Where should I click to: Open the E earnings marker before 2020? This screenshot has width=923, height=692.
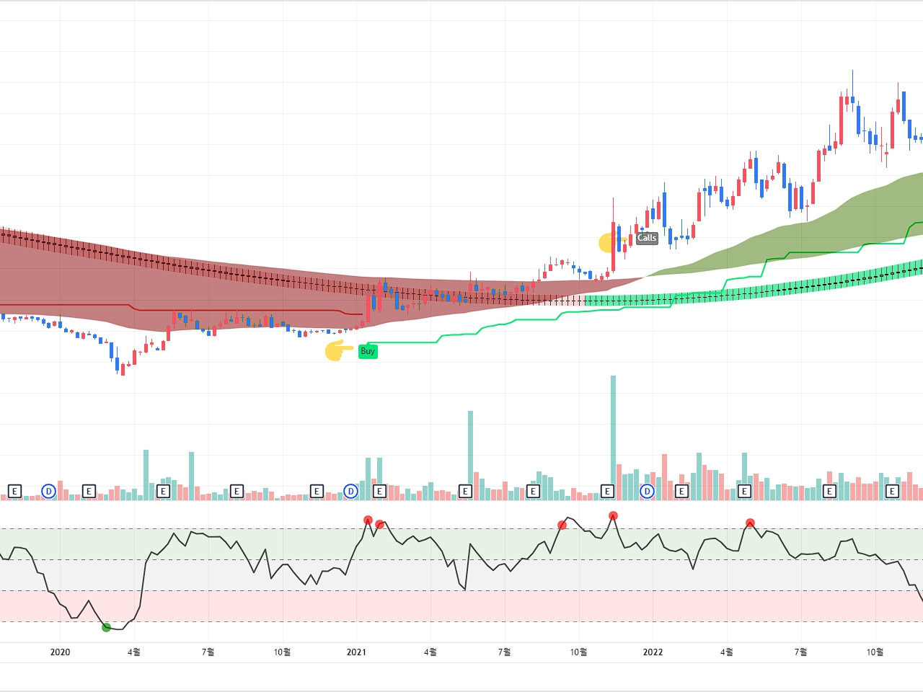coord(14,492)
